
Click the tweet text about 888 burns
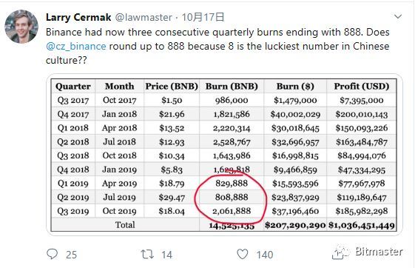pyautogui.click(x=217, y=47)
